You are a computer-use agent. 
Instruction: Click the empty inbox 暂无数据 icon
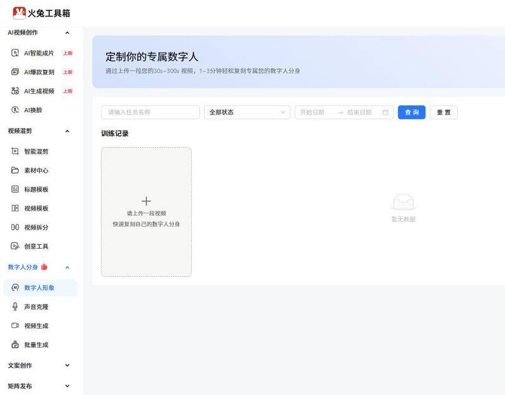point(403,203)
